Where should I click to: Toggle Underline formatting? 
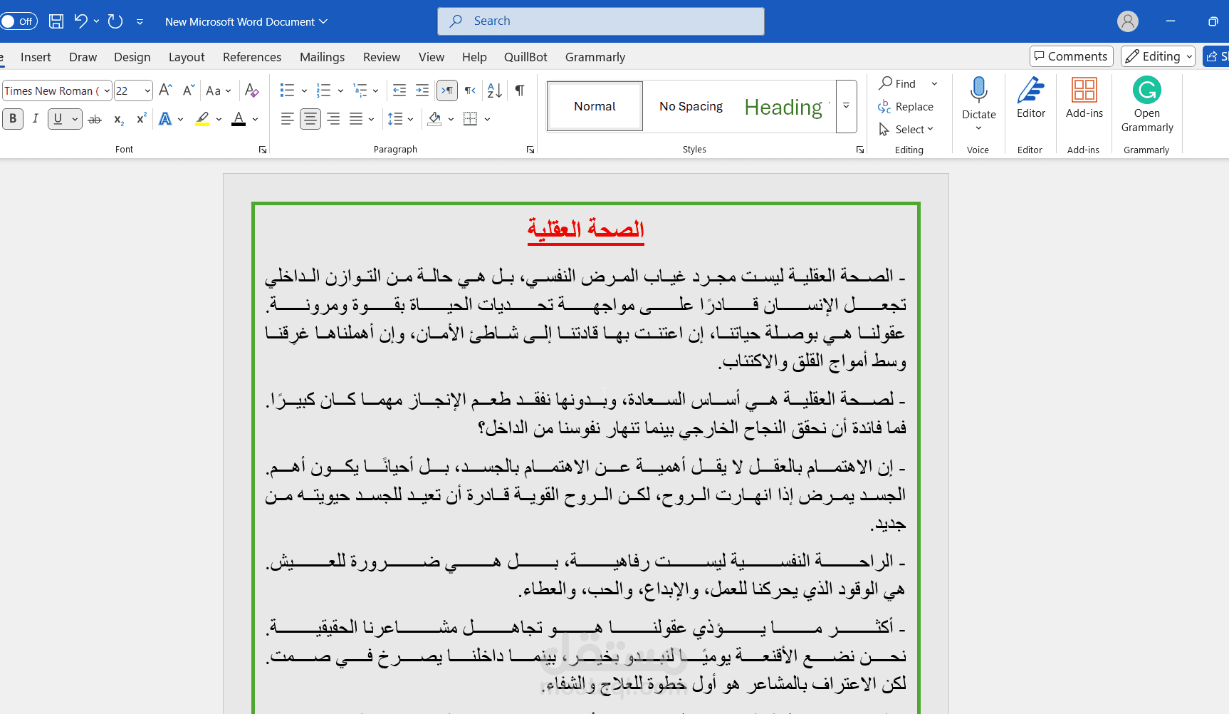(58, 119)
